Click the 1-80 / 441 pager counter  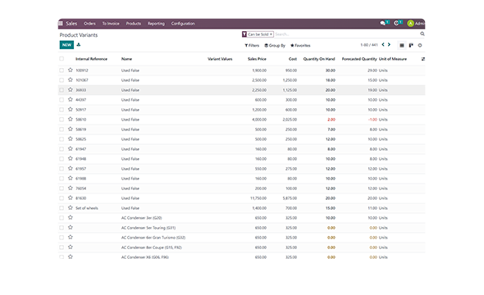(x=369, y=45)
